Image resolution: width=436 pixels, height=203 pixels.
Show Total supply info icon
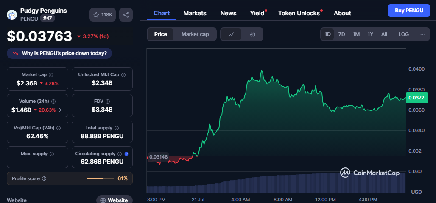[x=117, y=128]
